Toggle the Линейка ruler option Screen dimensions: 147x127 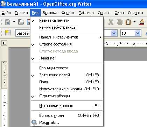[x=67, y=58]
